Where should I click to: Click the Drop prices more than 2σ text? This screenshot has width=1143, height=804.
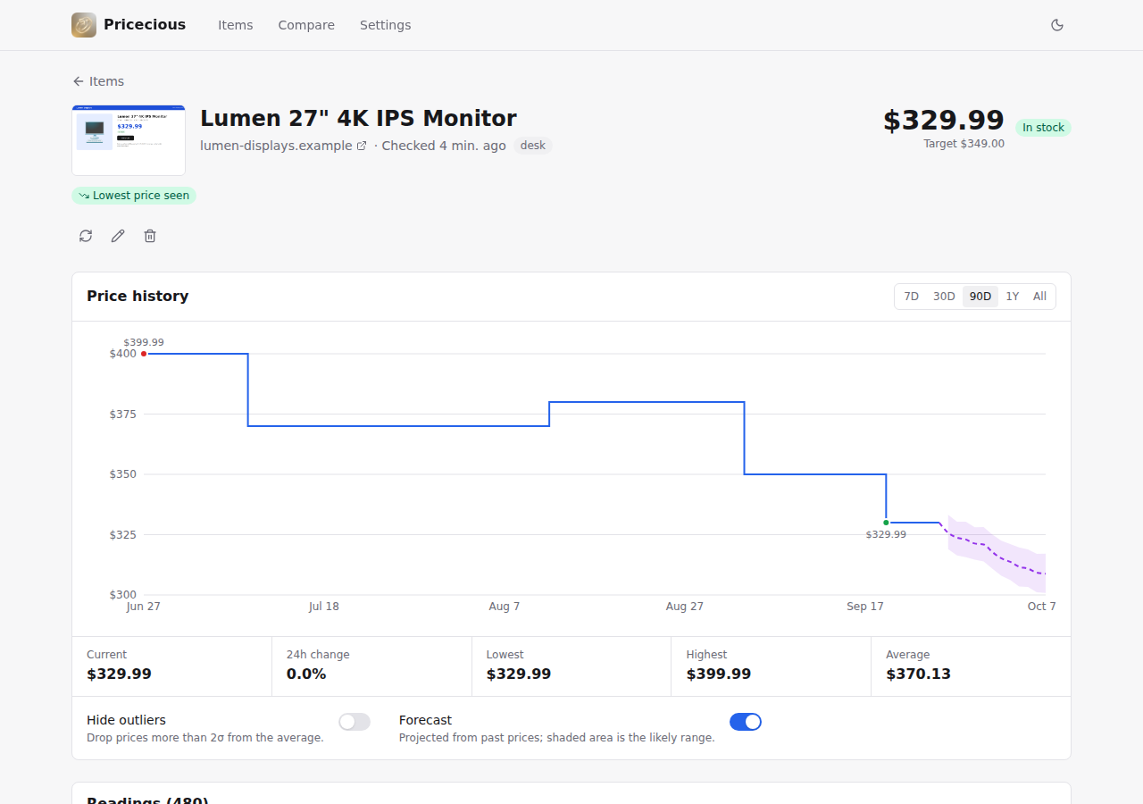(x=205, y=738)
